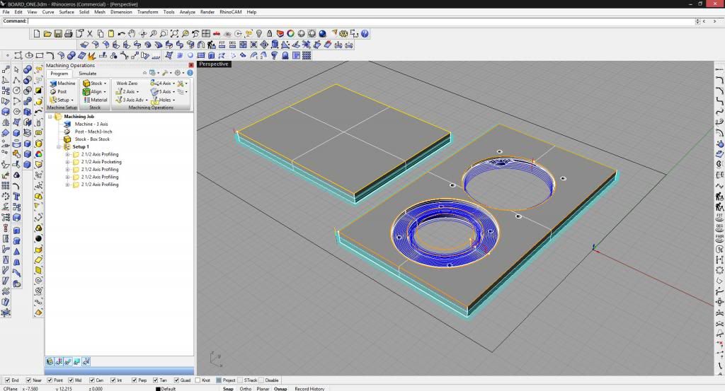Click in the Command input field
This screenshot has height=391, width=725.
360,21
